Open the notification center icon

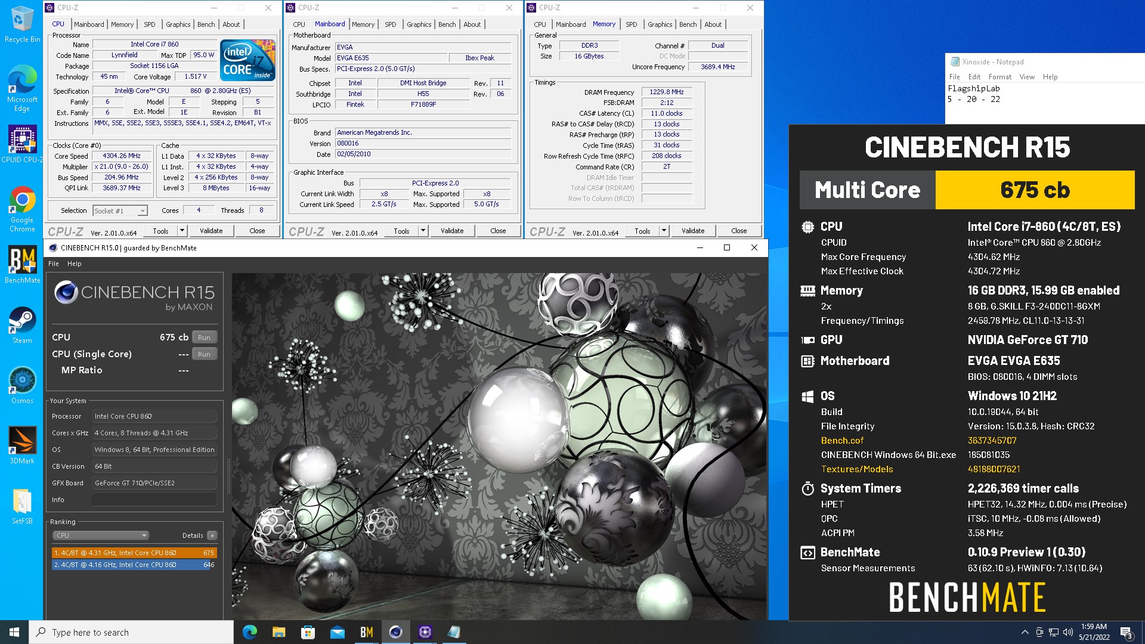pos(1126,632)
